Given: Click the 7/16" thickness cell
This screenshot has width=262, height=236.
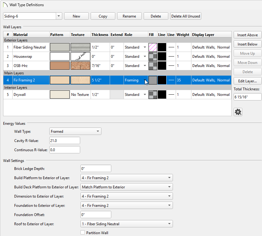Looking at the screenshot, I should [100, 66].
